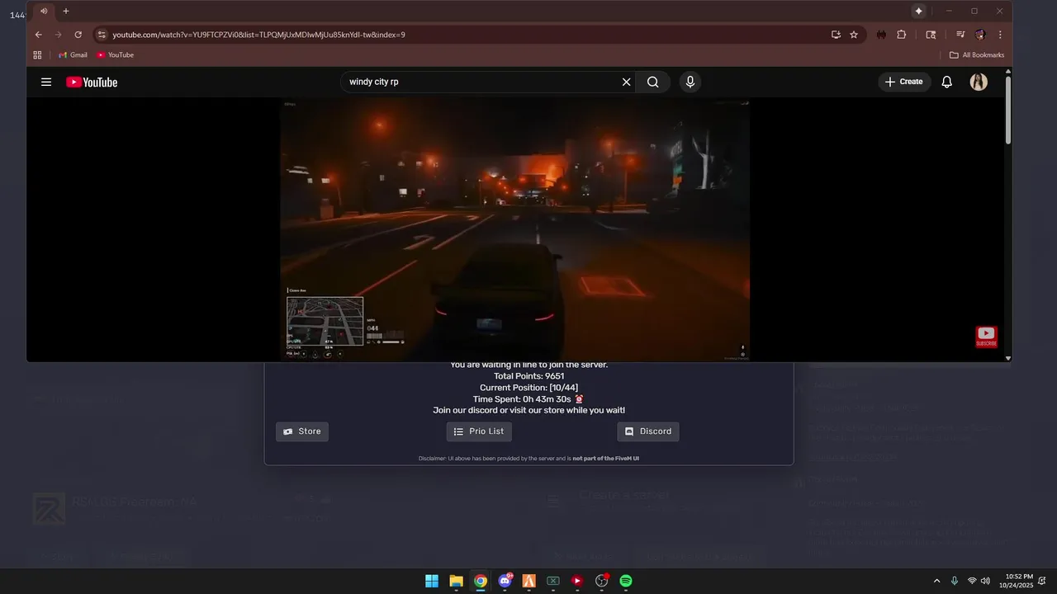Open the Windows Start menu

point(432,581)
